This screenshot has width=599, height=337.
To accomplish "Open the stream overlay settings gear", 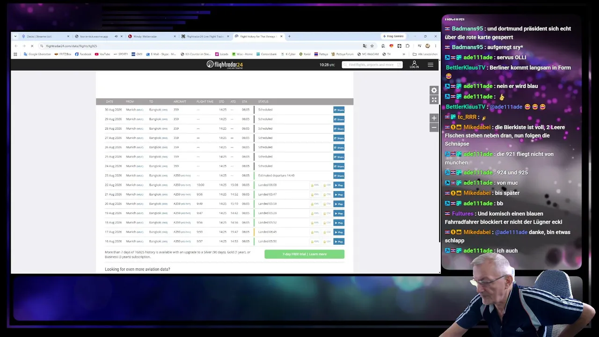I will coord(434,90).
